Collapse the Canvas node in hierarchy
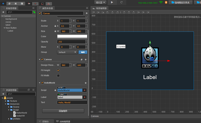The width and height of the screenshot is (201, 123). (x=2, y=16)
